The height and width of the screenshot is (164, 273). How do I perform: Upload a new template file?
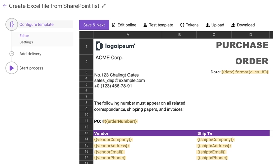[x=214, y=25]
